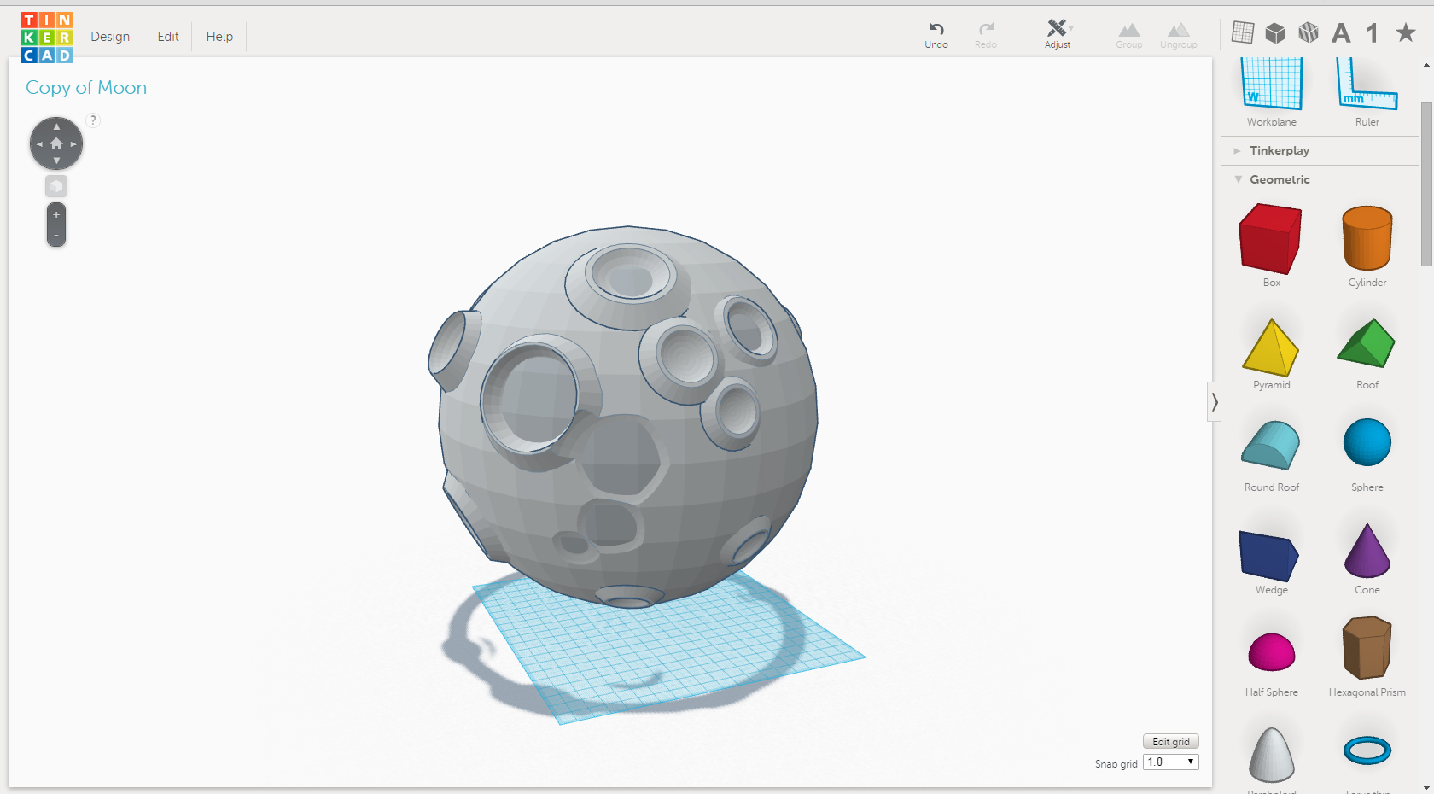Screen dimensions: 1434x794
Task: Select the Ruler helper tool
Action: point(1367,91)
